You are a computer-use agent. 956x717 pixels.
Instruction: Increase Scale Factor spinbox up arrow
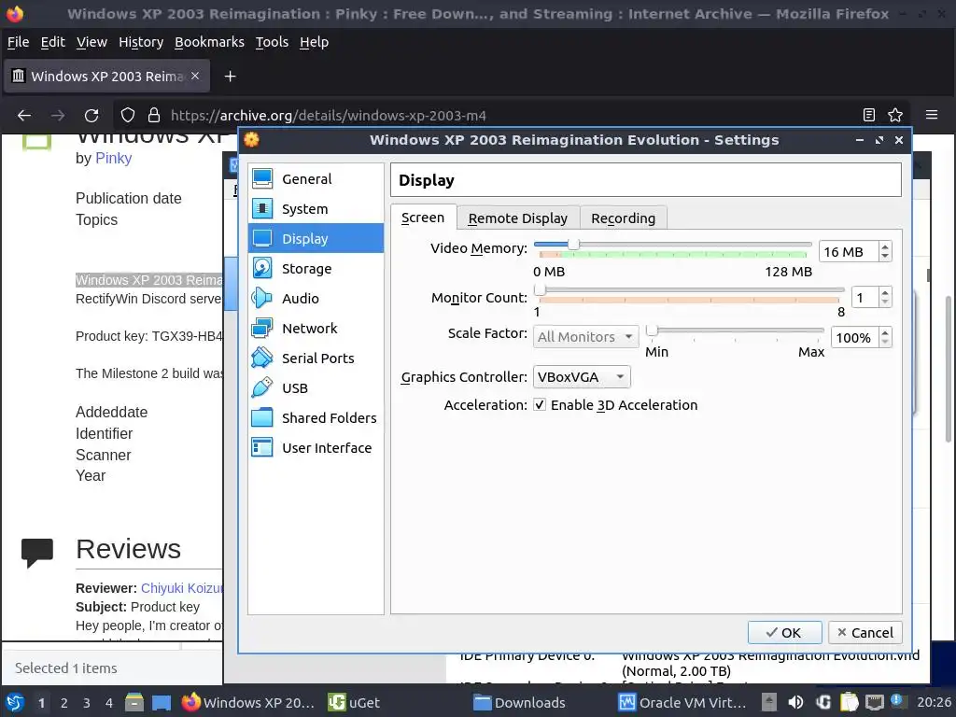[x=885, y=332]
